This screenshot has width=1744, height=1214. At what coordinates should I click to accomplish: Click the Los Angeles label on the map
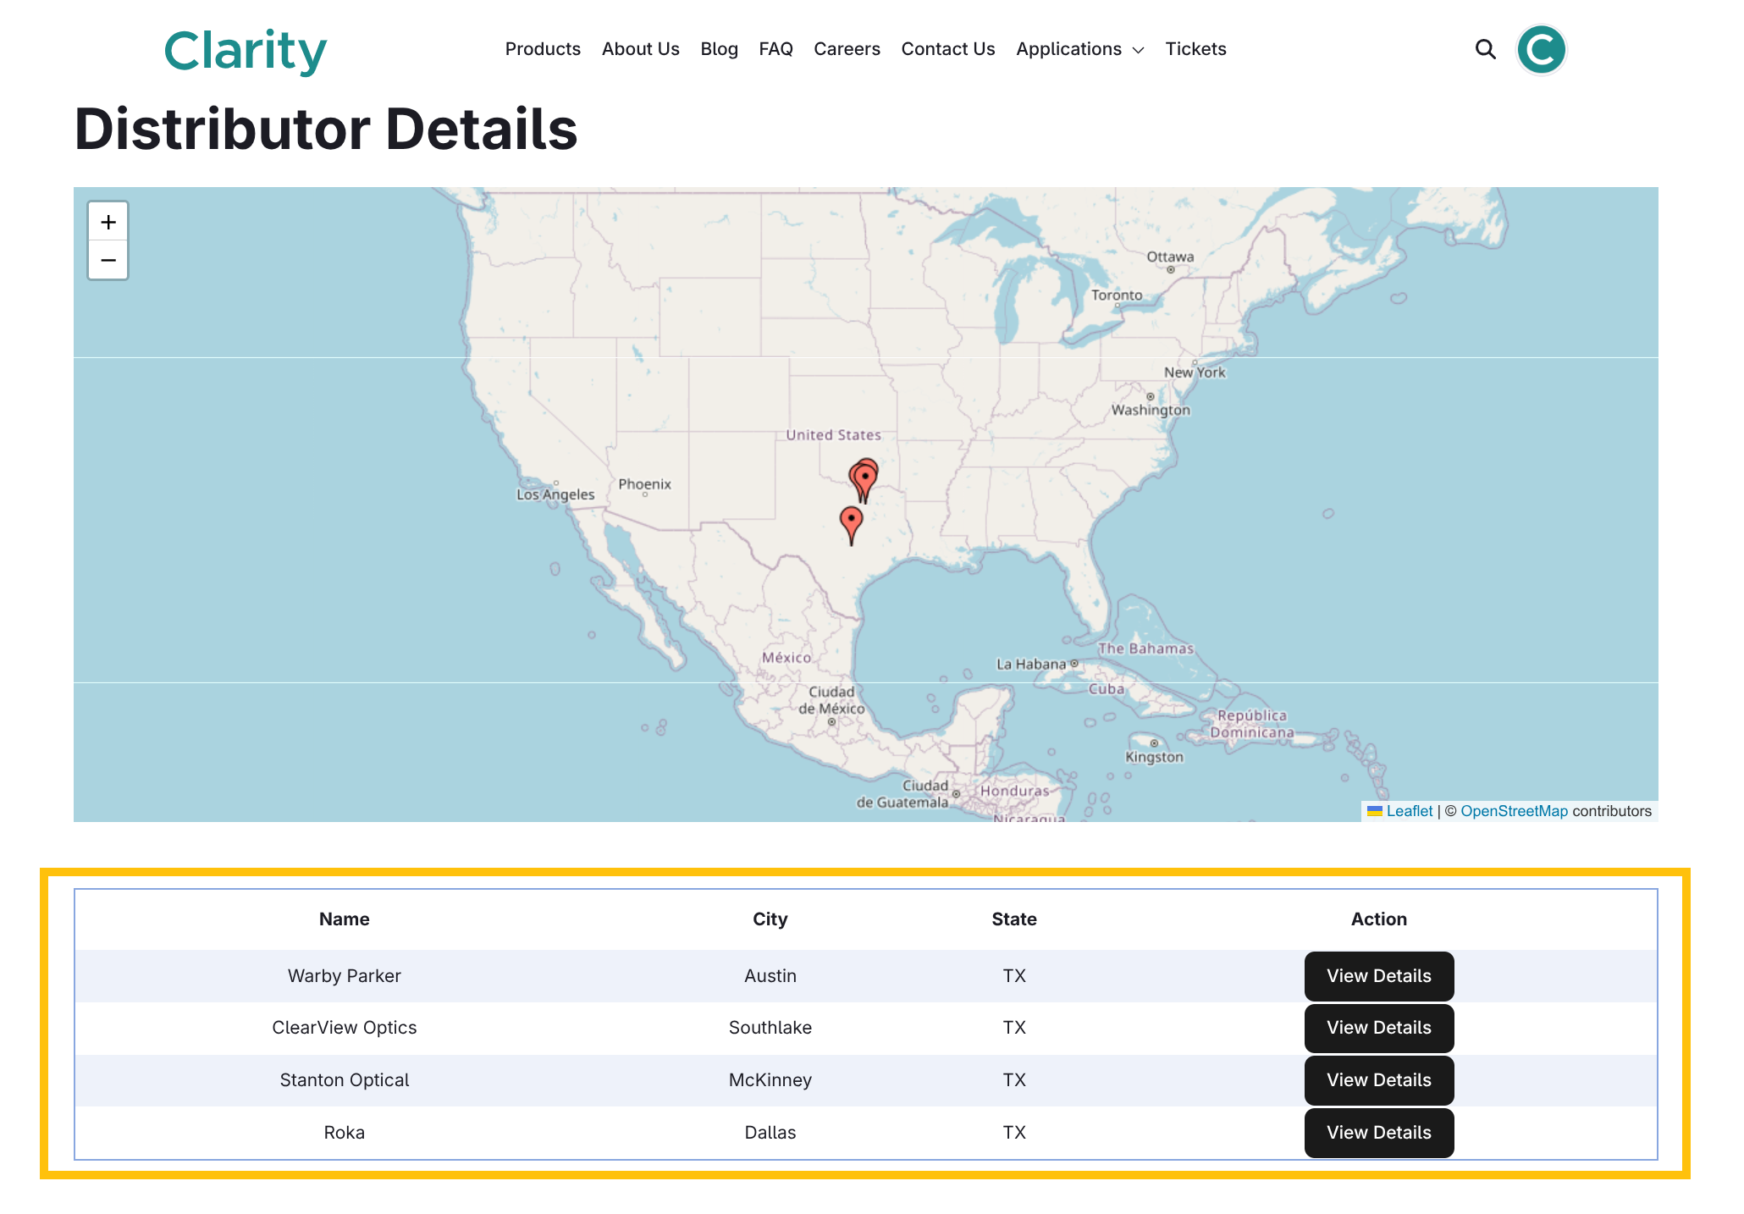555,494
